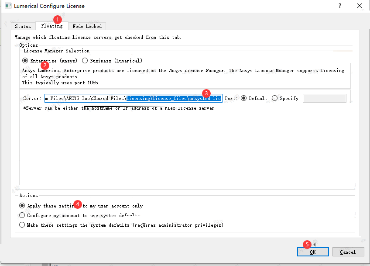
Task: Click 'Manage which floating license servers' description
Action: pyautogui.click(x=98, y=37)
